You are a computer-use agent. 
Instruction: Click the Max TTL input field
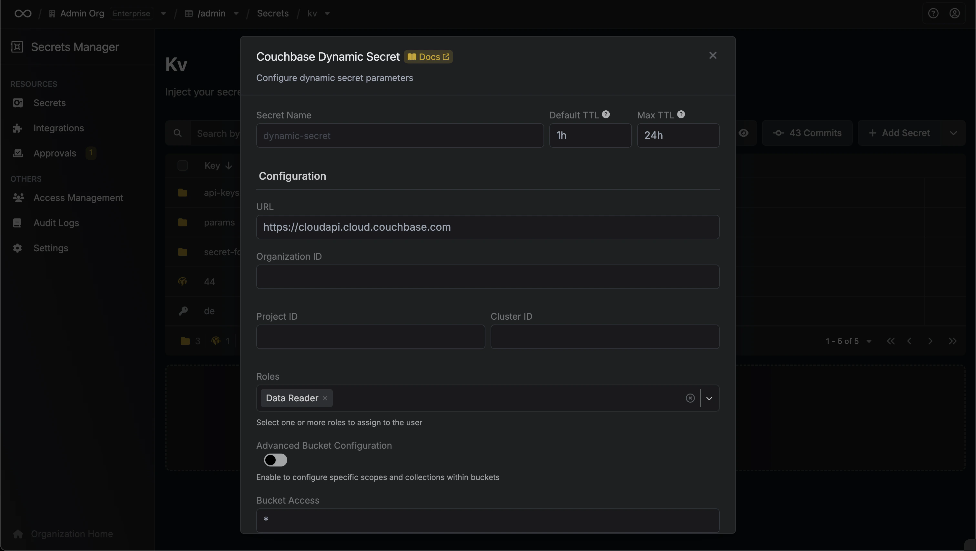pyautogui.click(x=678, y=135)
